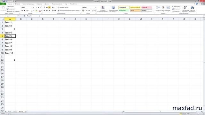Align text right in the cell
The image size is (205, 115).
point(49,11)
